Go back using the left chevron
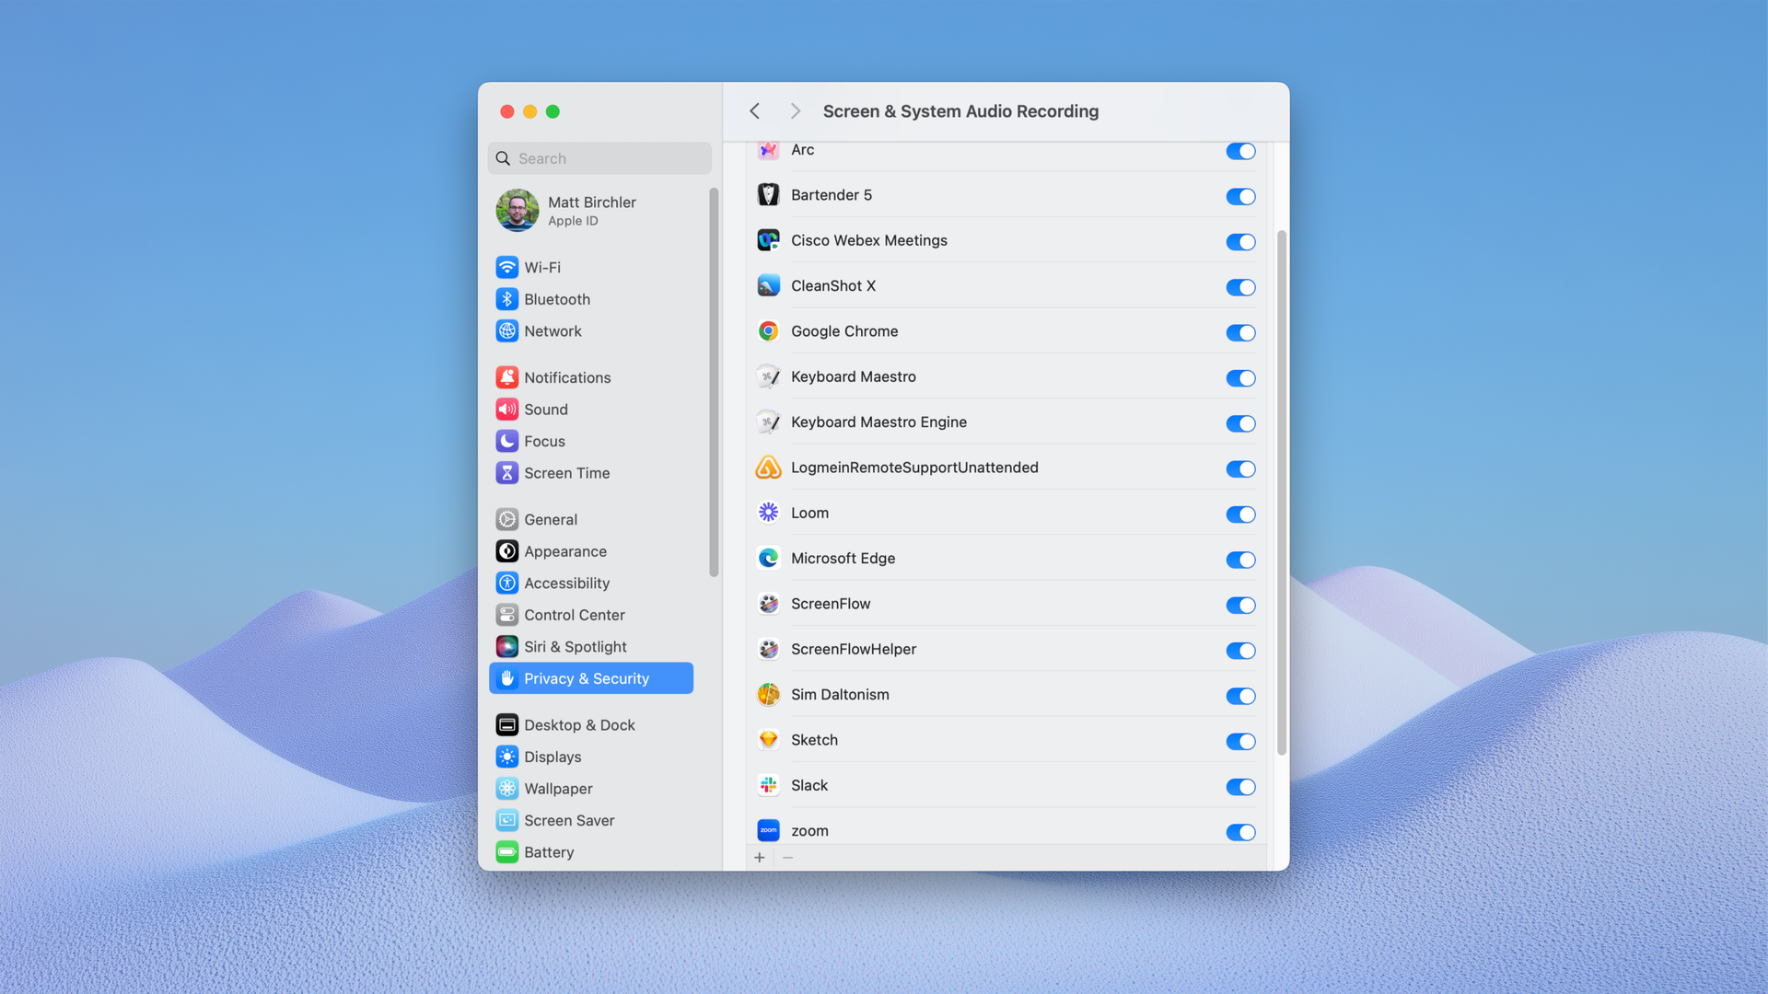This screenshot has height=994, width=1768. tap(754, 111)
